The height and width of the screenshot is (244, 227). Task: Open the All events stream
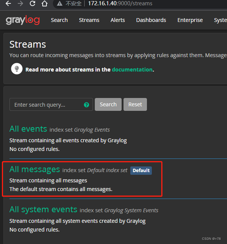tap(28, 129)
